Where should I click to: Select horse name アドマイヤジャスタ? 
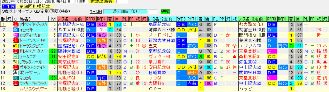point(34,24)
